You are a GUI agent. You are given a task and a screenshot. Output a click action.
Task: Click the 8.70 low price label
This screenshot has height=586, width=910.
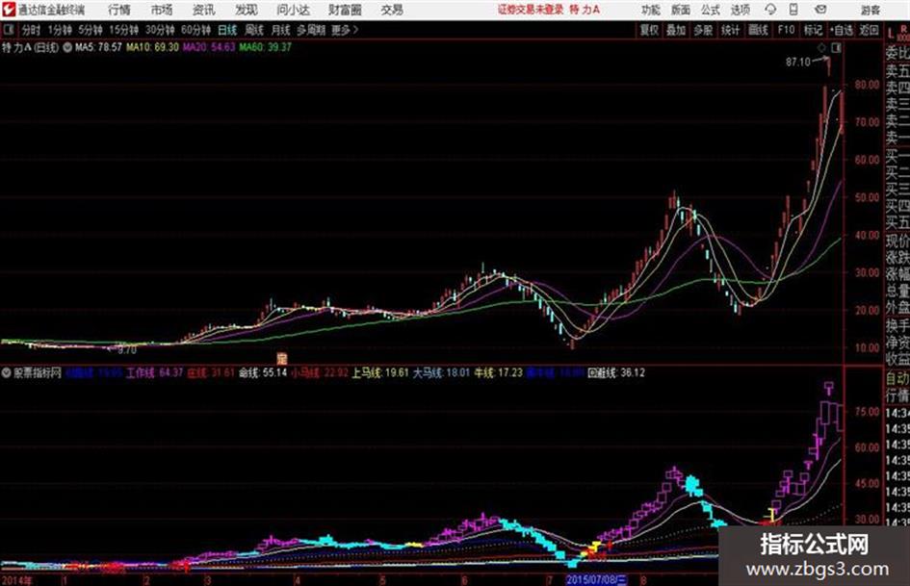tap(127, 350)
